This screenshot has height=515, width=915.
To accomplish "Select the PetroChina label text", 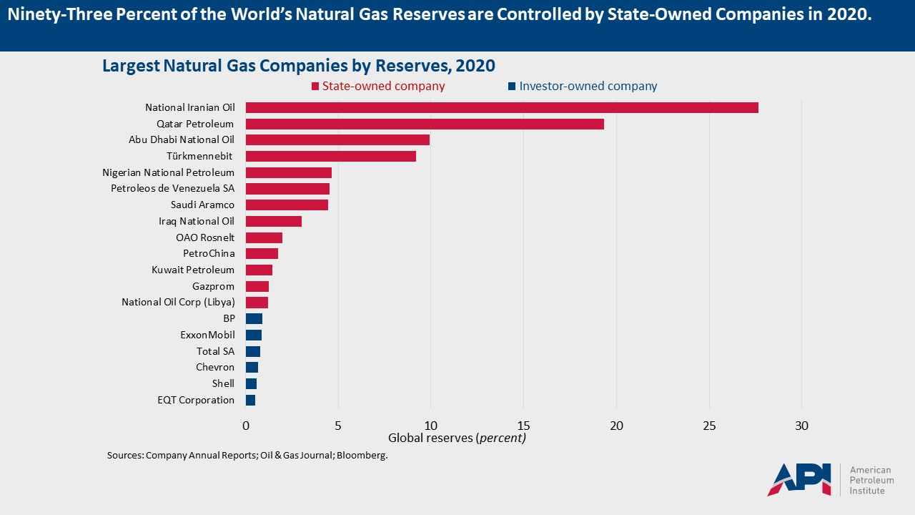I will click(209, 253).
